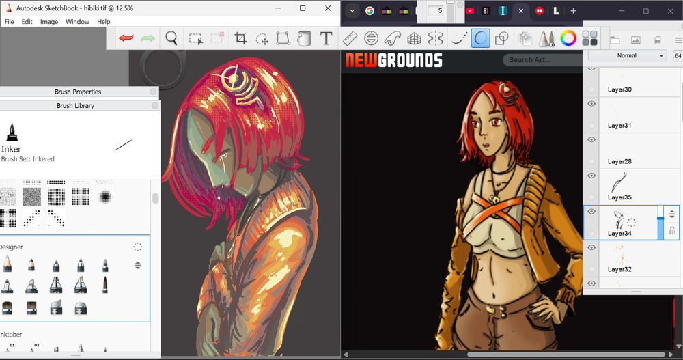Screen dimensions: 683x360
Task: Select the Zoom magnifier tool
Action: click(171, 38)
